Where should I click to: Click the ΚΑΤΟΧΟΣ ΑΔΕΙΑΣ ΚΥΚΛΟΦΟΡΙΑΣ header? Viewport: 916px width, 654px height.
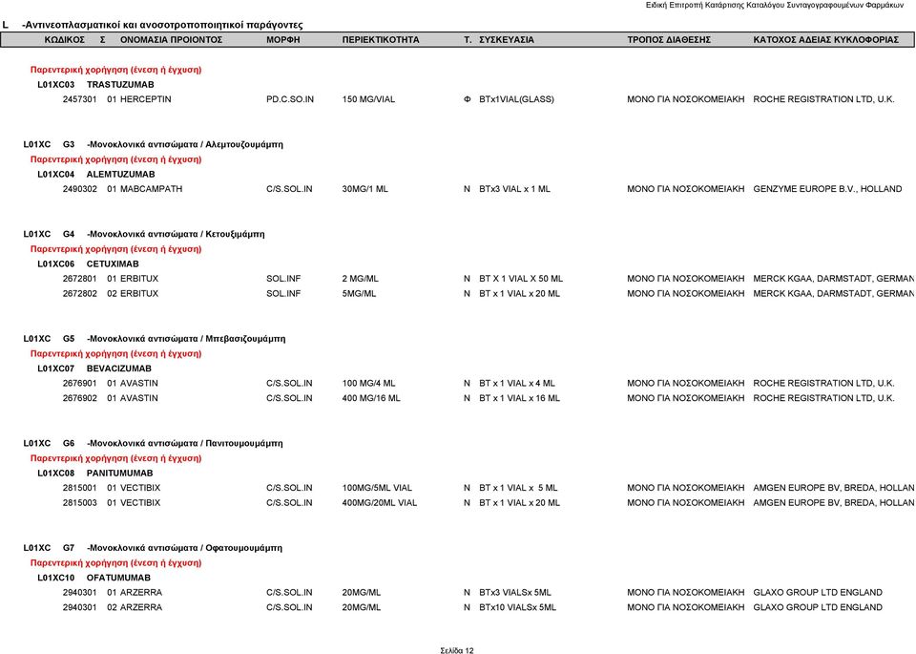click(825, 40)
